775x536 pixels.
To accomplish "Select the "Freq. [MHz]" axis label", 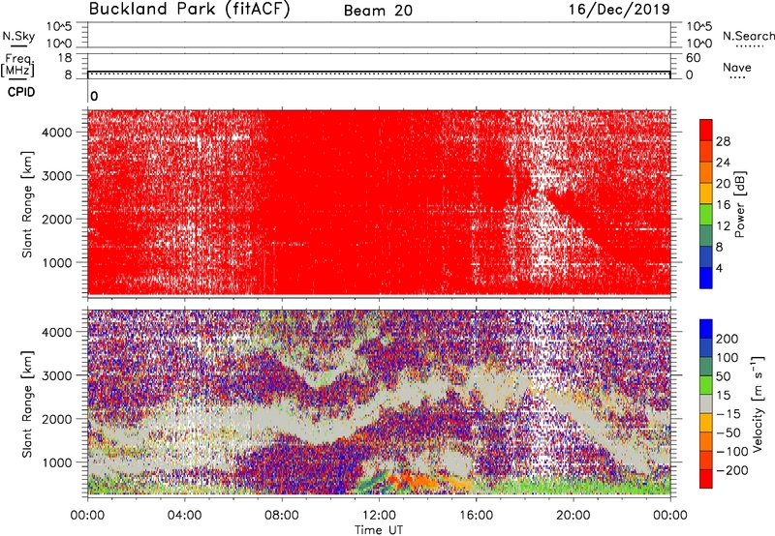I will coord(17,65).
